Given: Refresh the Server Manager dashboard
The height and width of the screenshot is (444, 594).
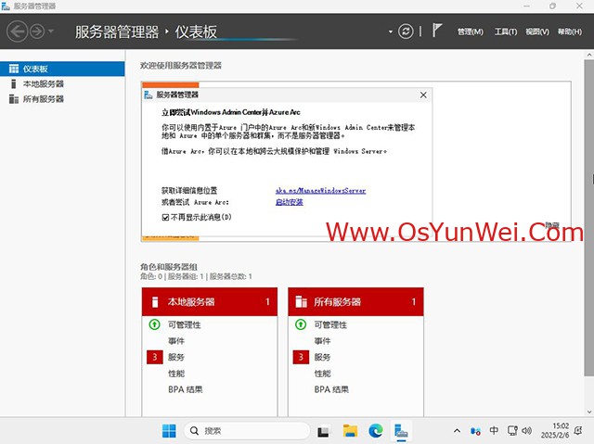Looking at the screenshot, I should click(406, 32).
